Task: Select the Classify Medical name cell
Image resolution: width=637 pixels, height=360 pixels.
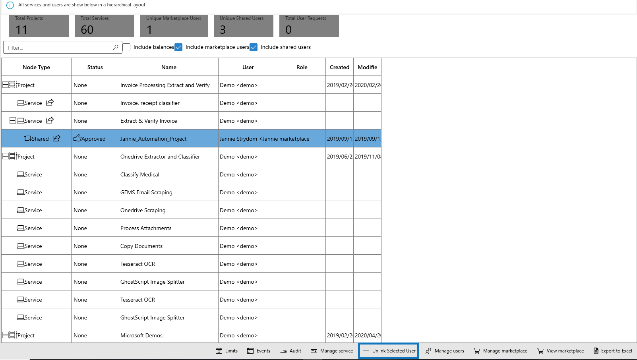Action: (169, 174)
